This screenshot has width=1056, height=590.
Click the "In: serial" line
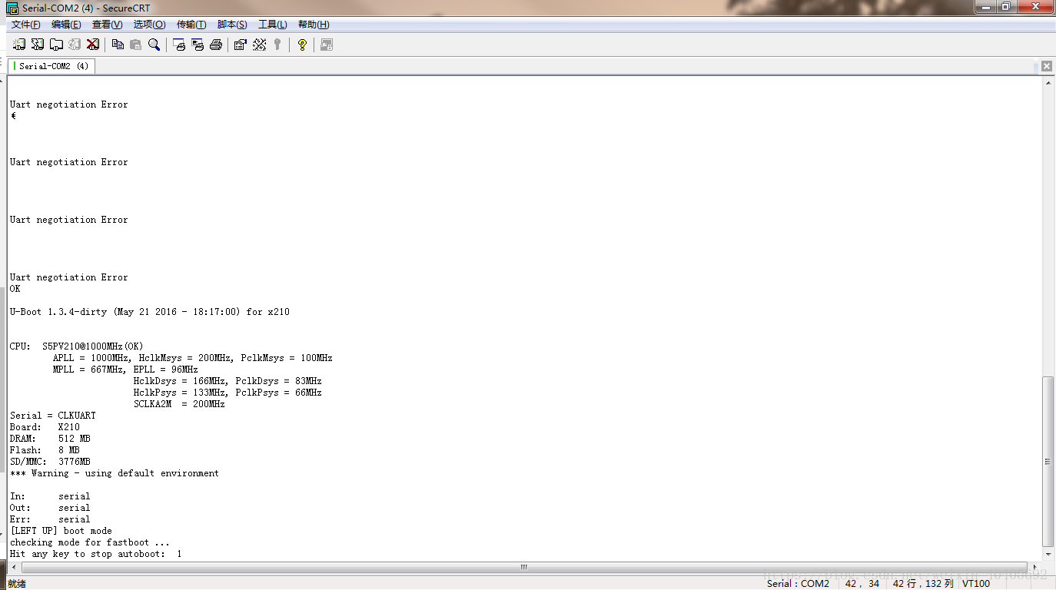tap(50, 496)
